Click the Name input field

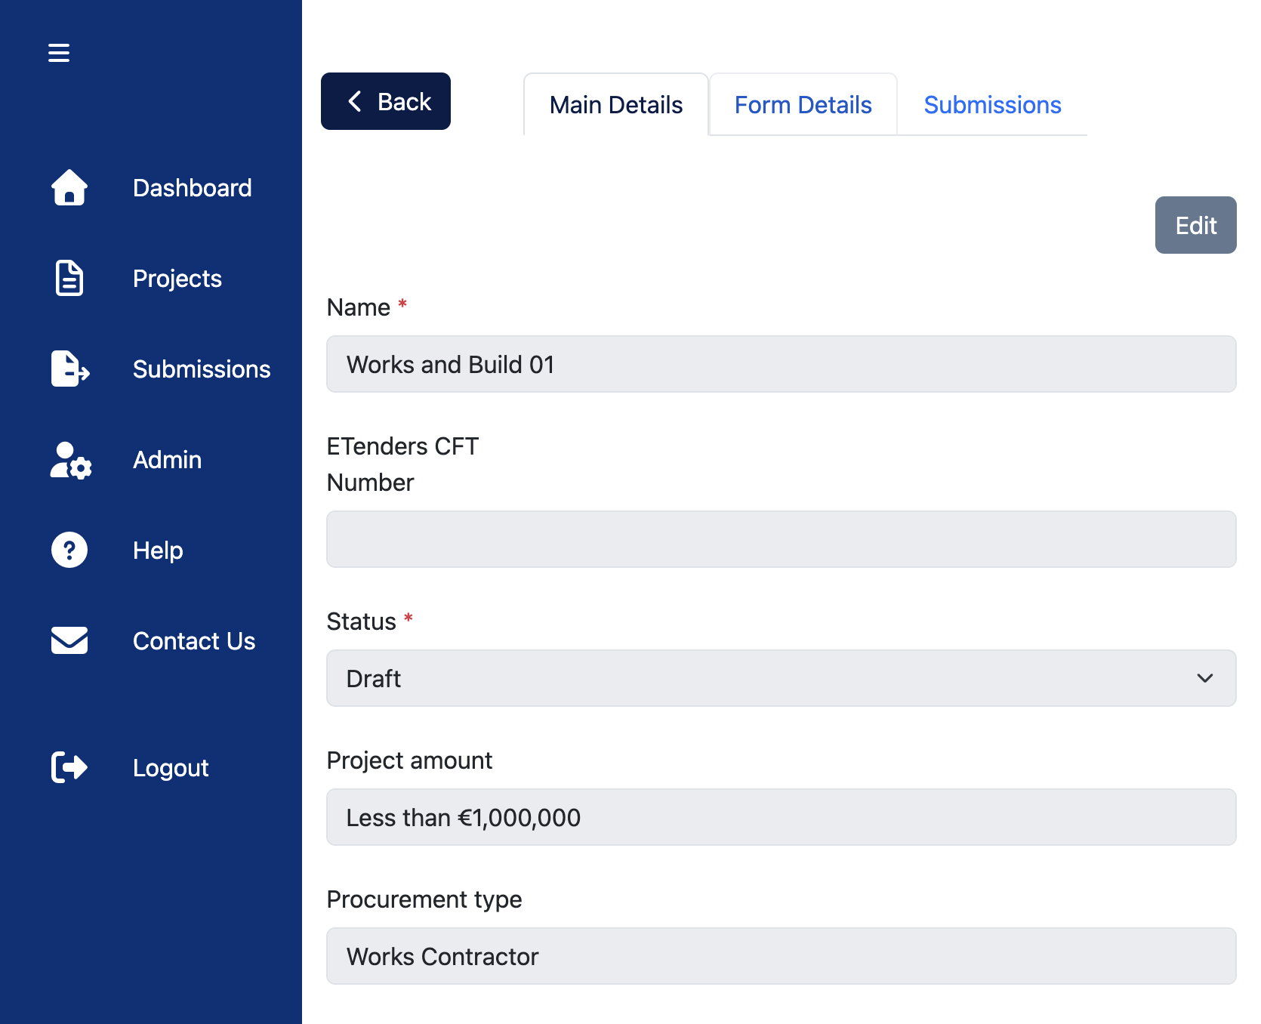coord(782,364)
